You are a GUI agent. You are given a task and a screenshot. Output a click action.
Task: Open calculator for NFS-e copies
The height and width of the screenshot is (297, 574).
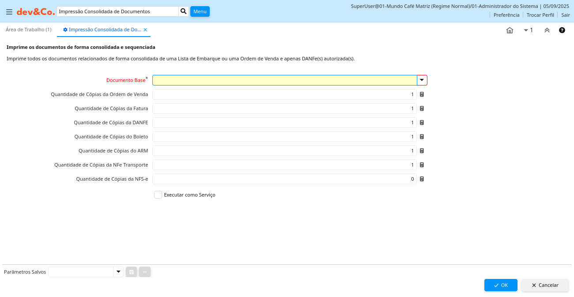tap(422, 179)
